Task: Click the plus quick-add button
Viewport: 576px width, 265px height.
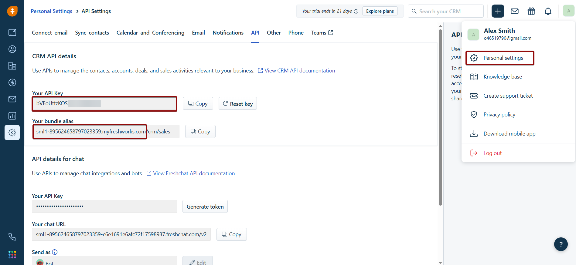Action: tap(498, 11)
